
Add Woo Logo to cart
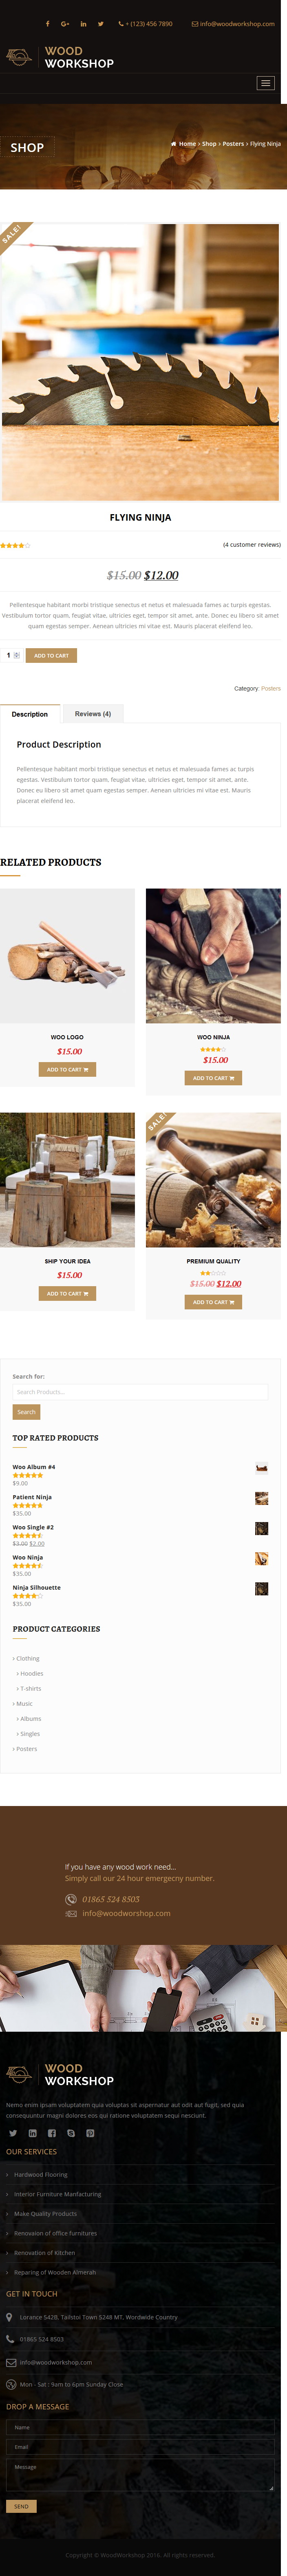click(67, 1069)
